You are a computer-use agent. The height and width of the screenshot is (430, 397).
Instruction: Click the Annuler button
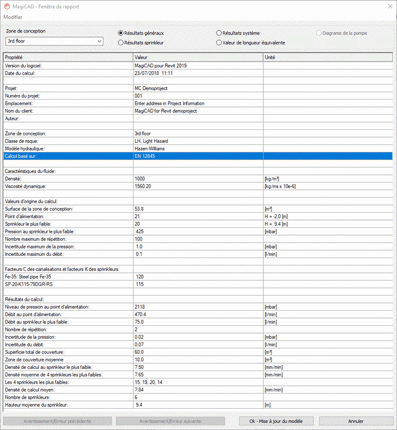356,421
